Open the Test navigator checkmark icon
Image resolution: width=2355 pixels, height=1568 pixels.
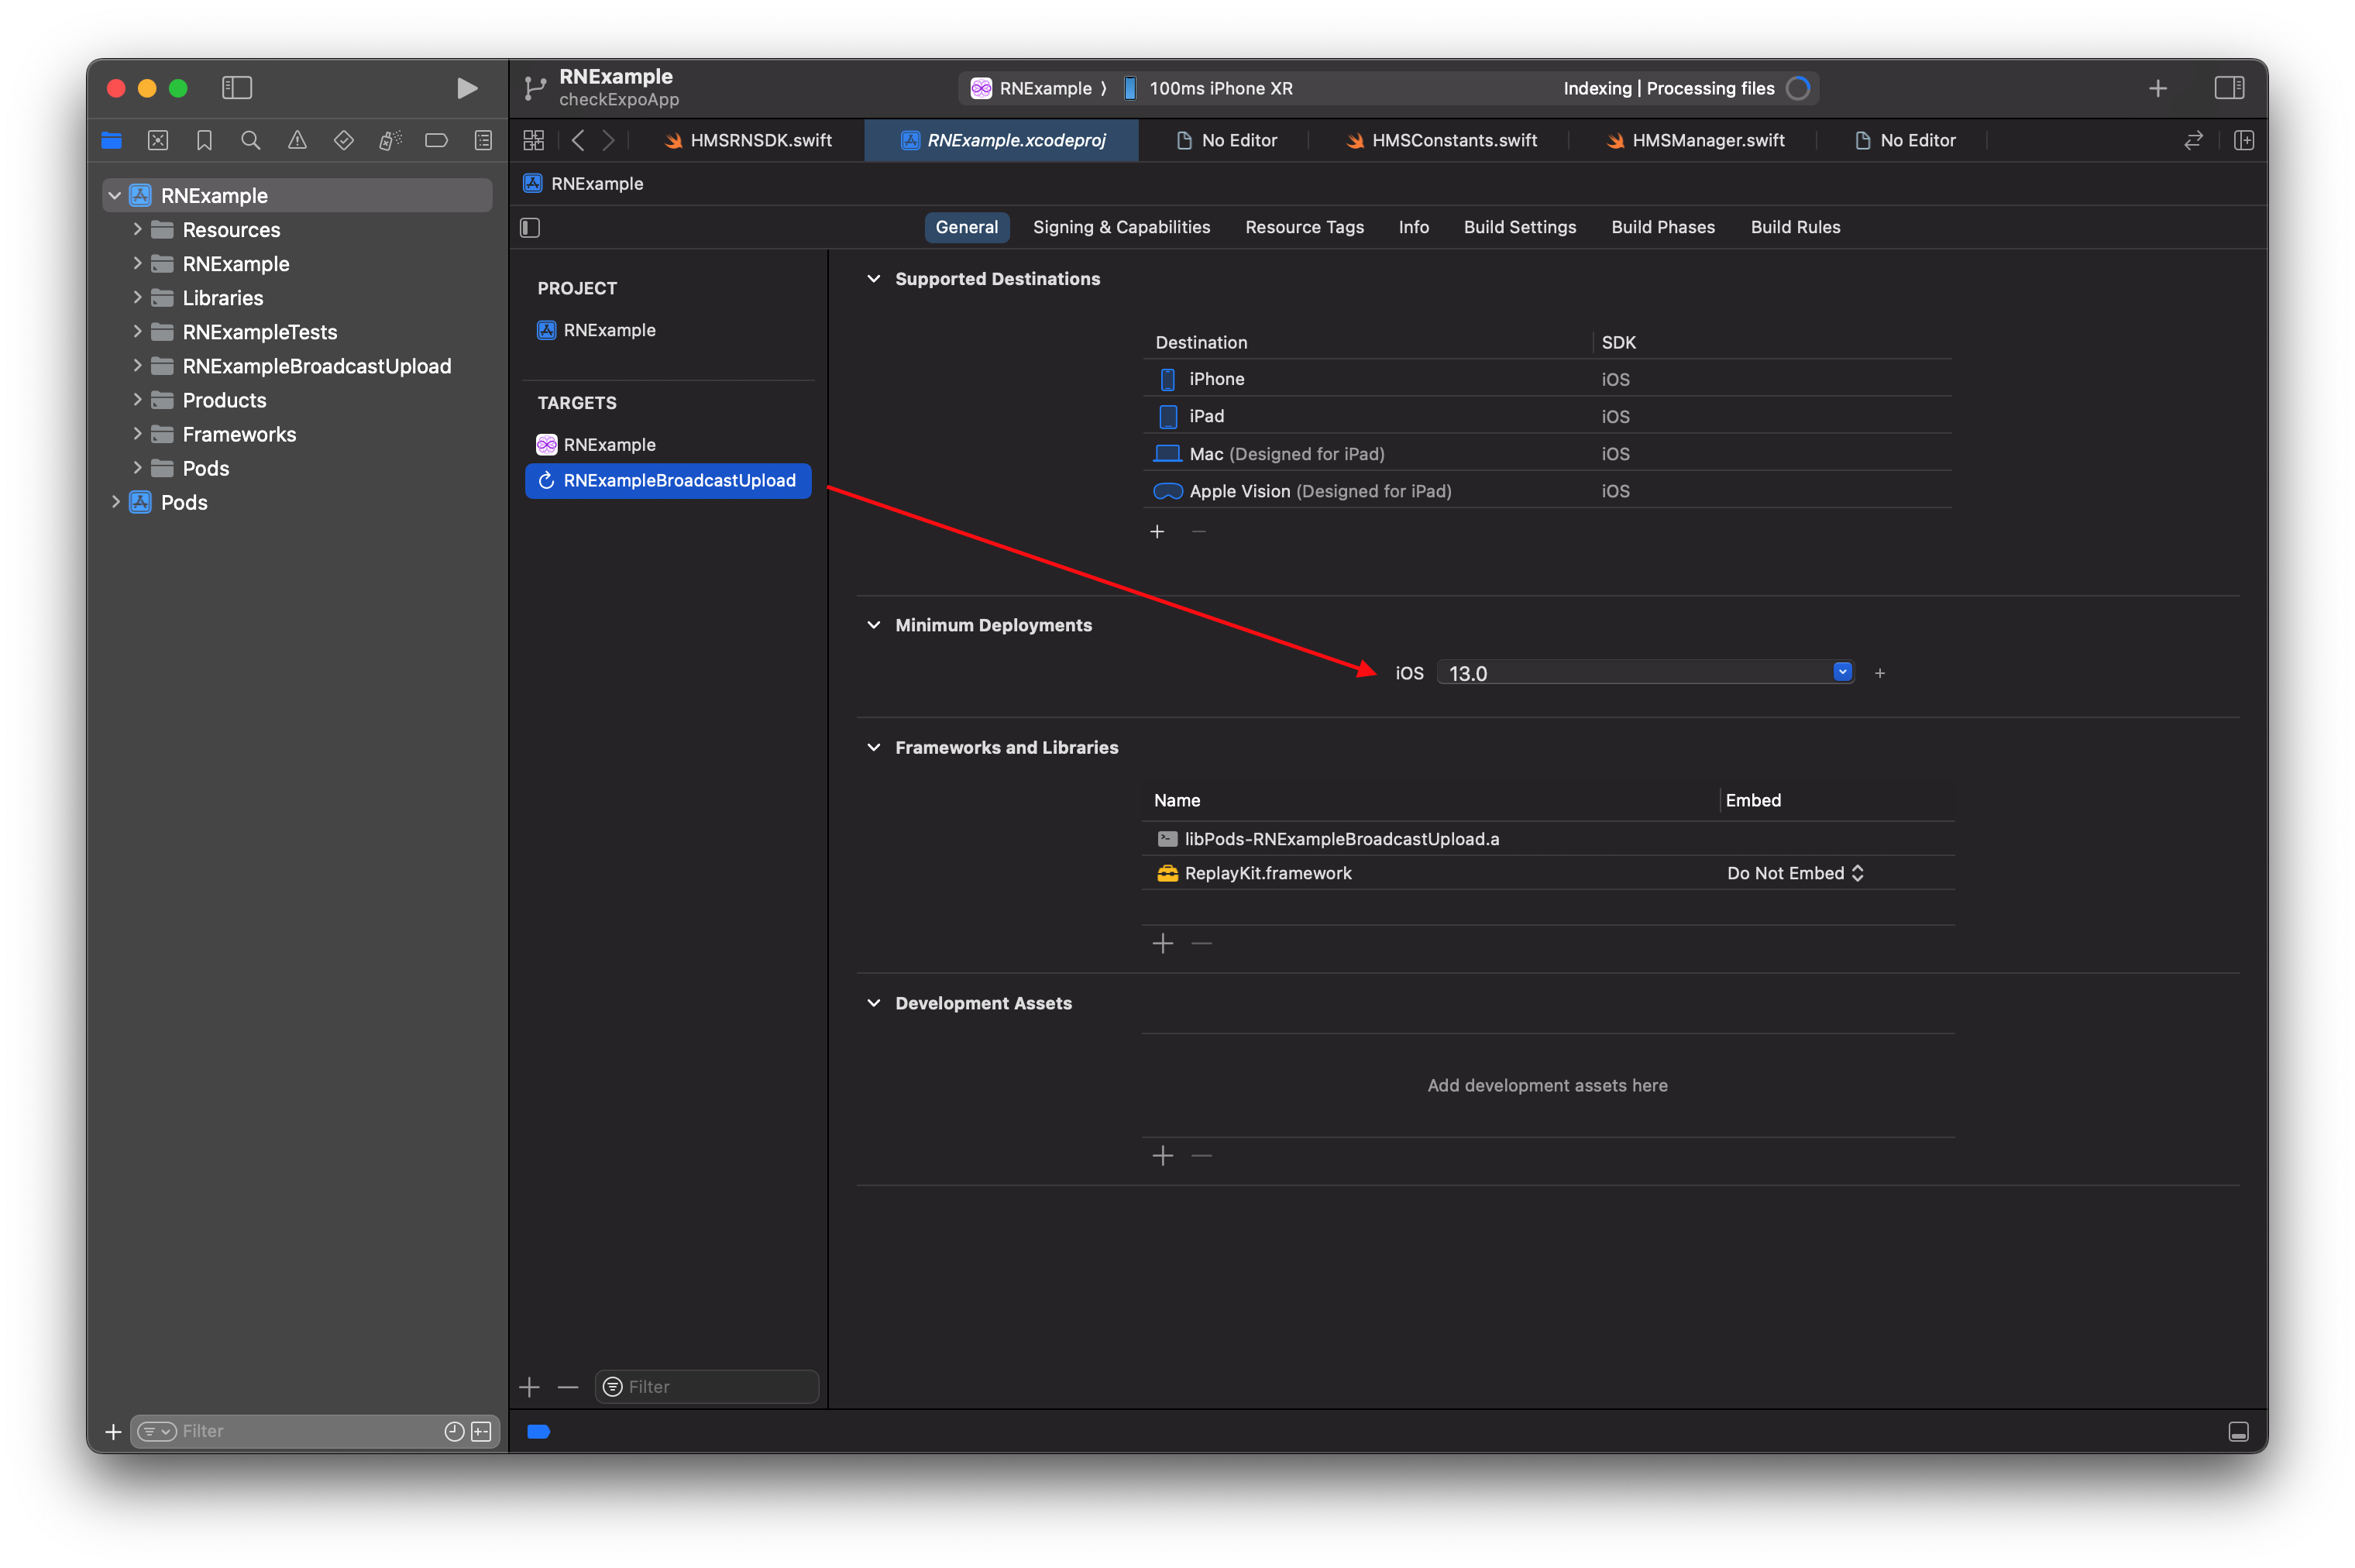(343, 140)
